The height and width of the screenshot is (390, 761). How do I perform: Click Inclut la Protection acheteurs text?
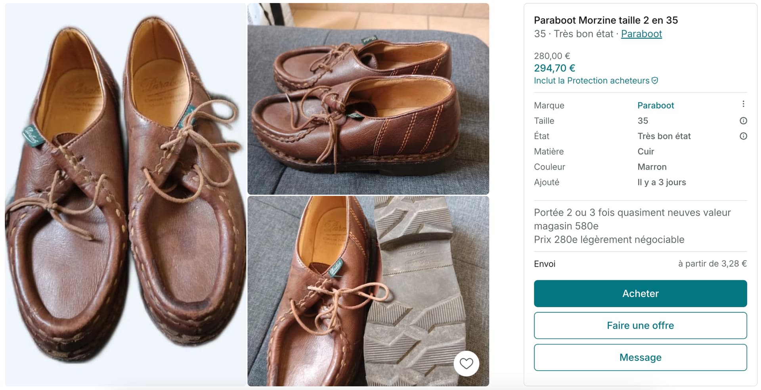pyautogui.click(x=591, y=81)
